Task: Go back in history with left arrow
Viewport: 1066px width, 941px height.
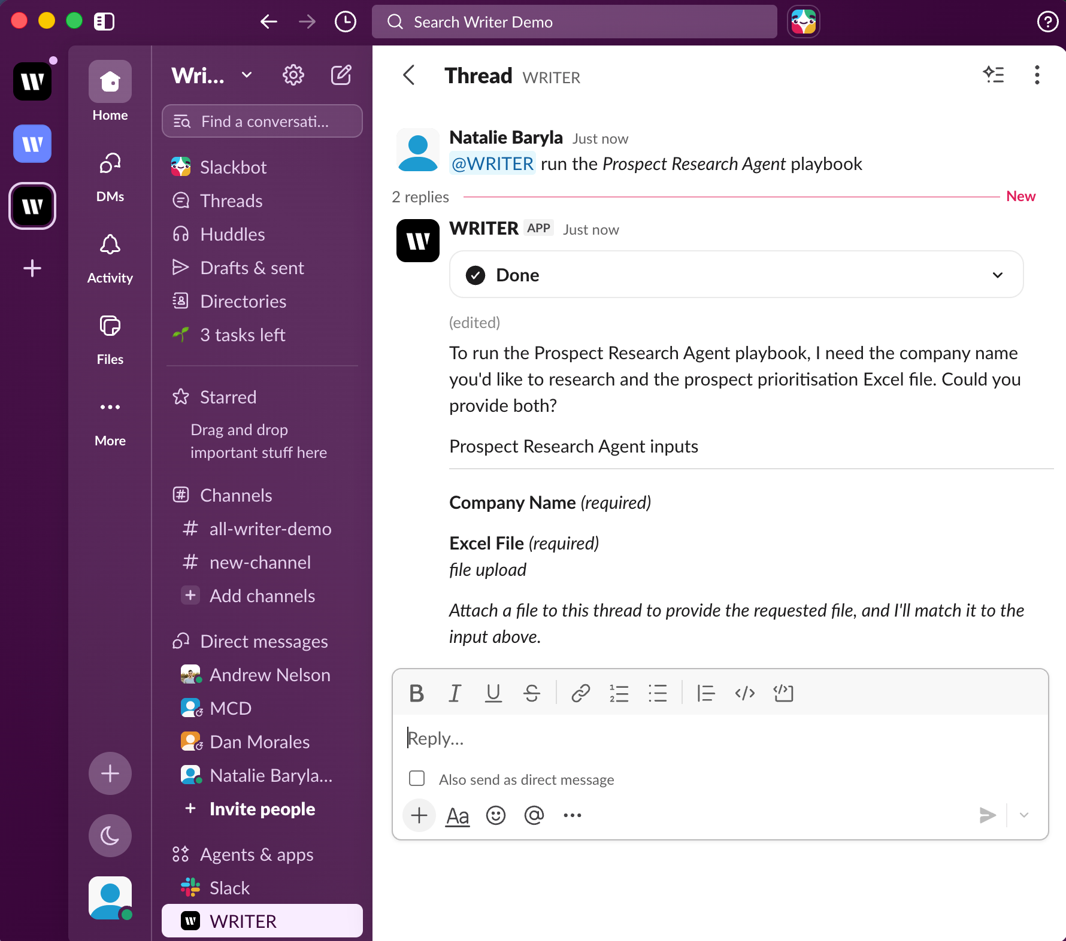Action: pos(269,22)
